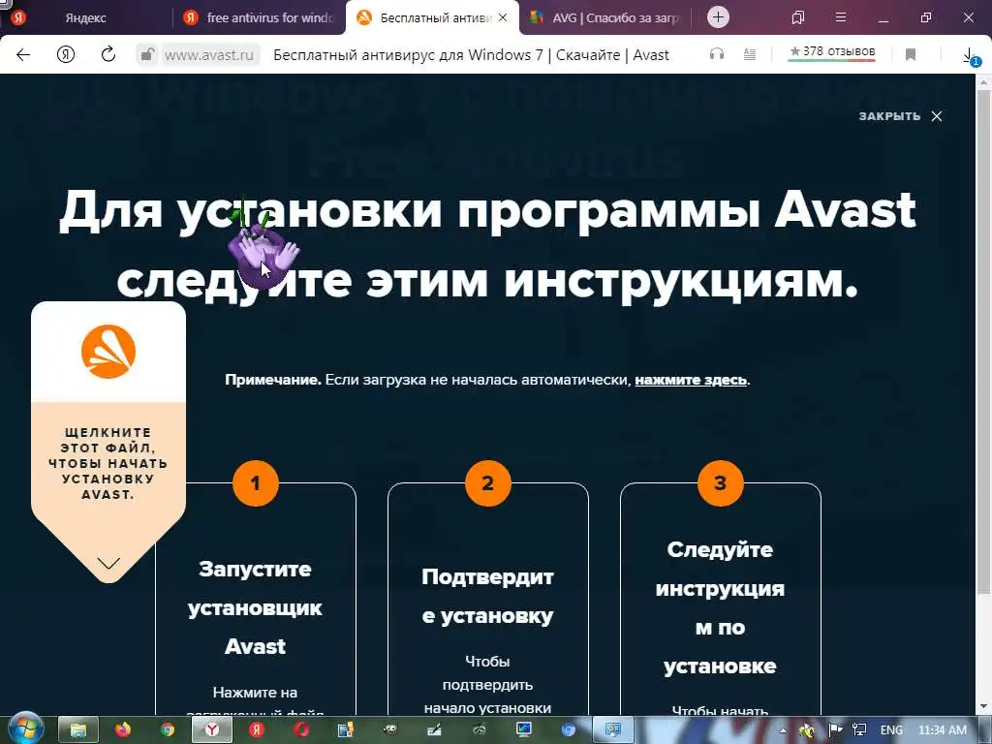Screen dimensions: 992x744
Task: Open the 11:34 AM system clock
Action: tap(942, 730)
